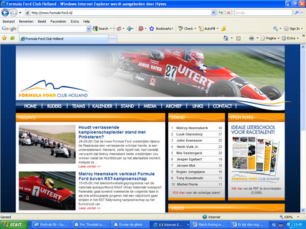Image resolution: width=306 pixels, height=229 pixels.
Task: Click the FFCH flyer brochure image
Action: [256, 155]
